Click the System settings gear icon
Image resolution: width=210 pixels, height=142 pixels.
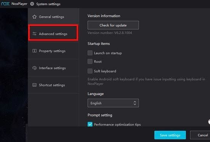pos(32,4)
